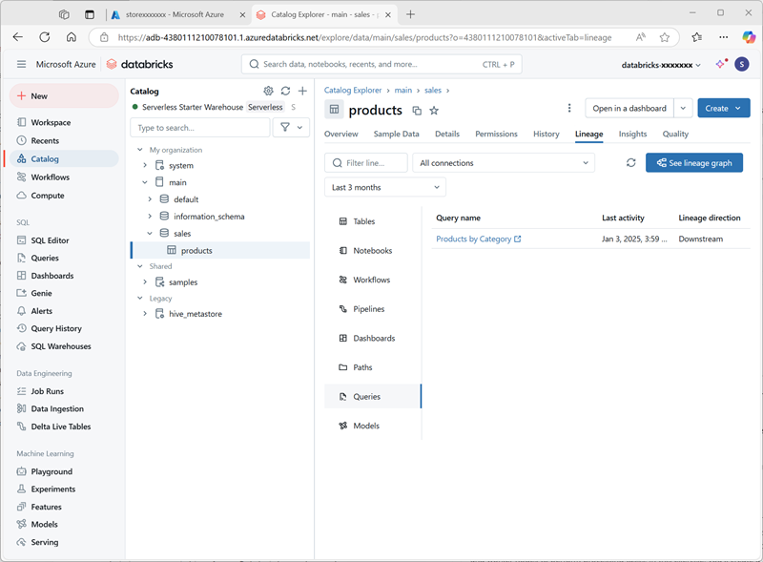The image size is (763, 562).
Task: Switch to the Sample Data tab
Action: point(396,134)
